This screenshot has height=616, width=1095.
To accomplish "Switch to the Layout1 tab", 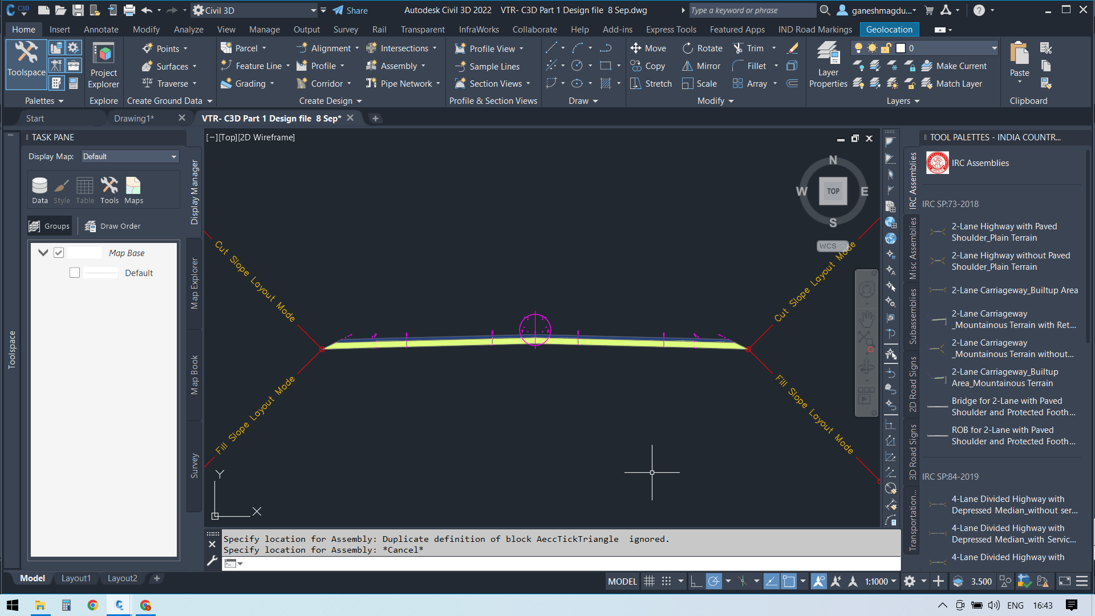I will 76,578.
